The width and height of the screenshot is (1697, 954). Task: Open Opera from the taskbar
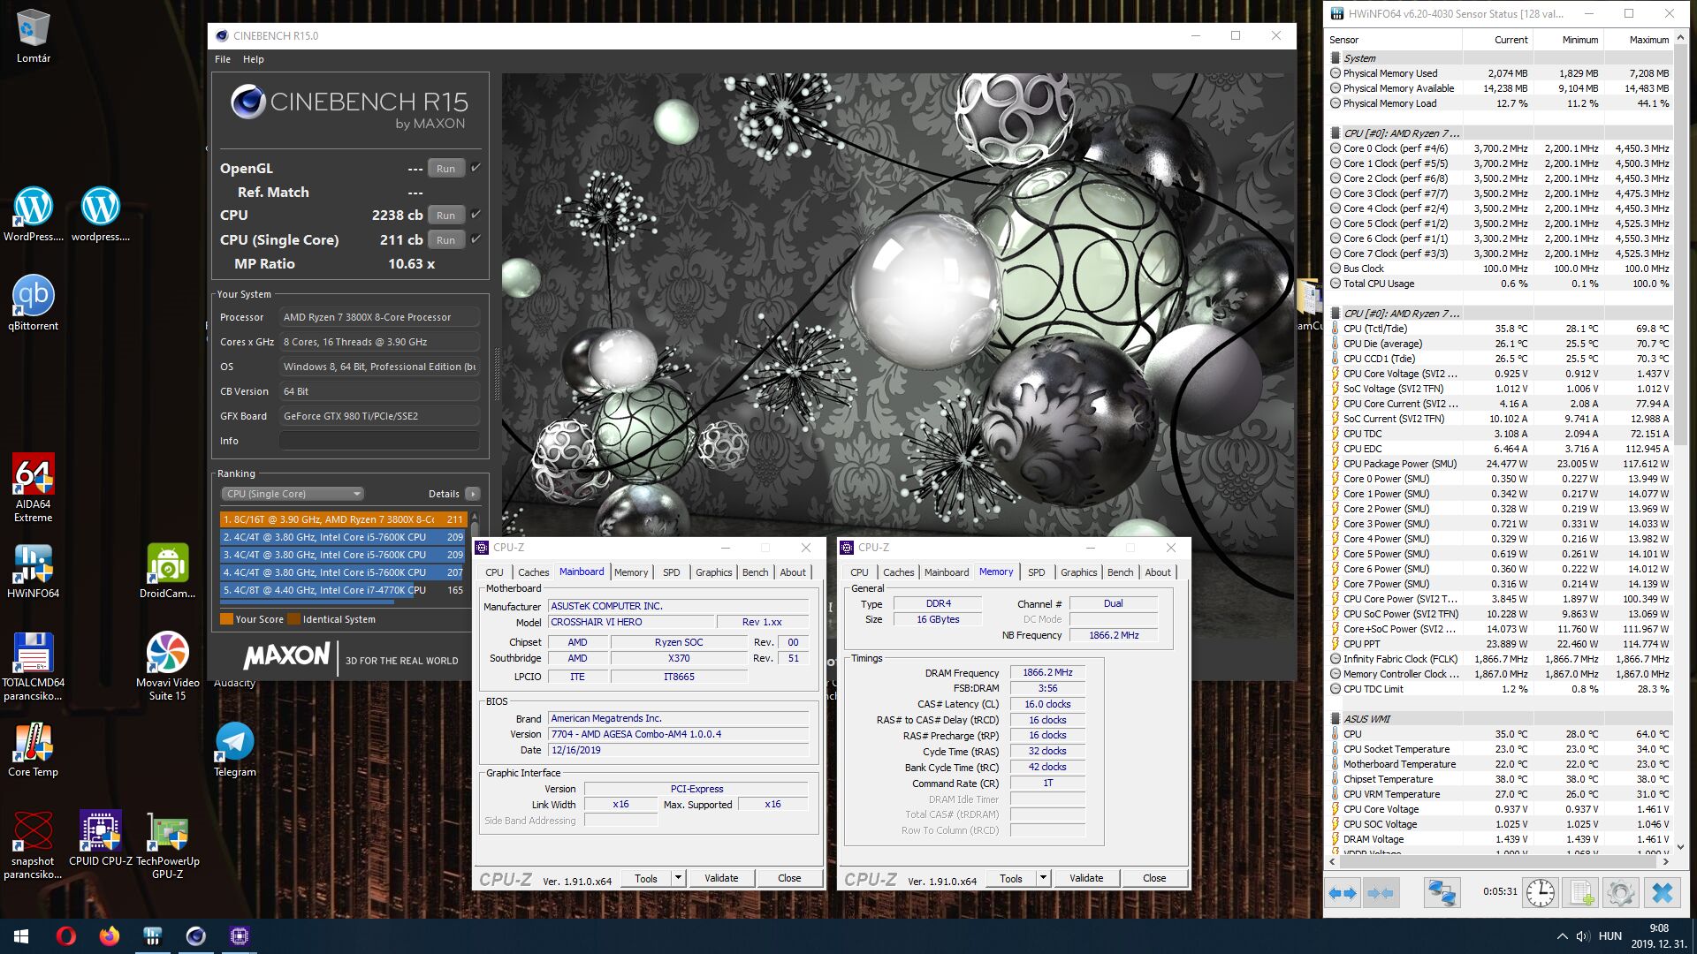click(x=65, y=936)
